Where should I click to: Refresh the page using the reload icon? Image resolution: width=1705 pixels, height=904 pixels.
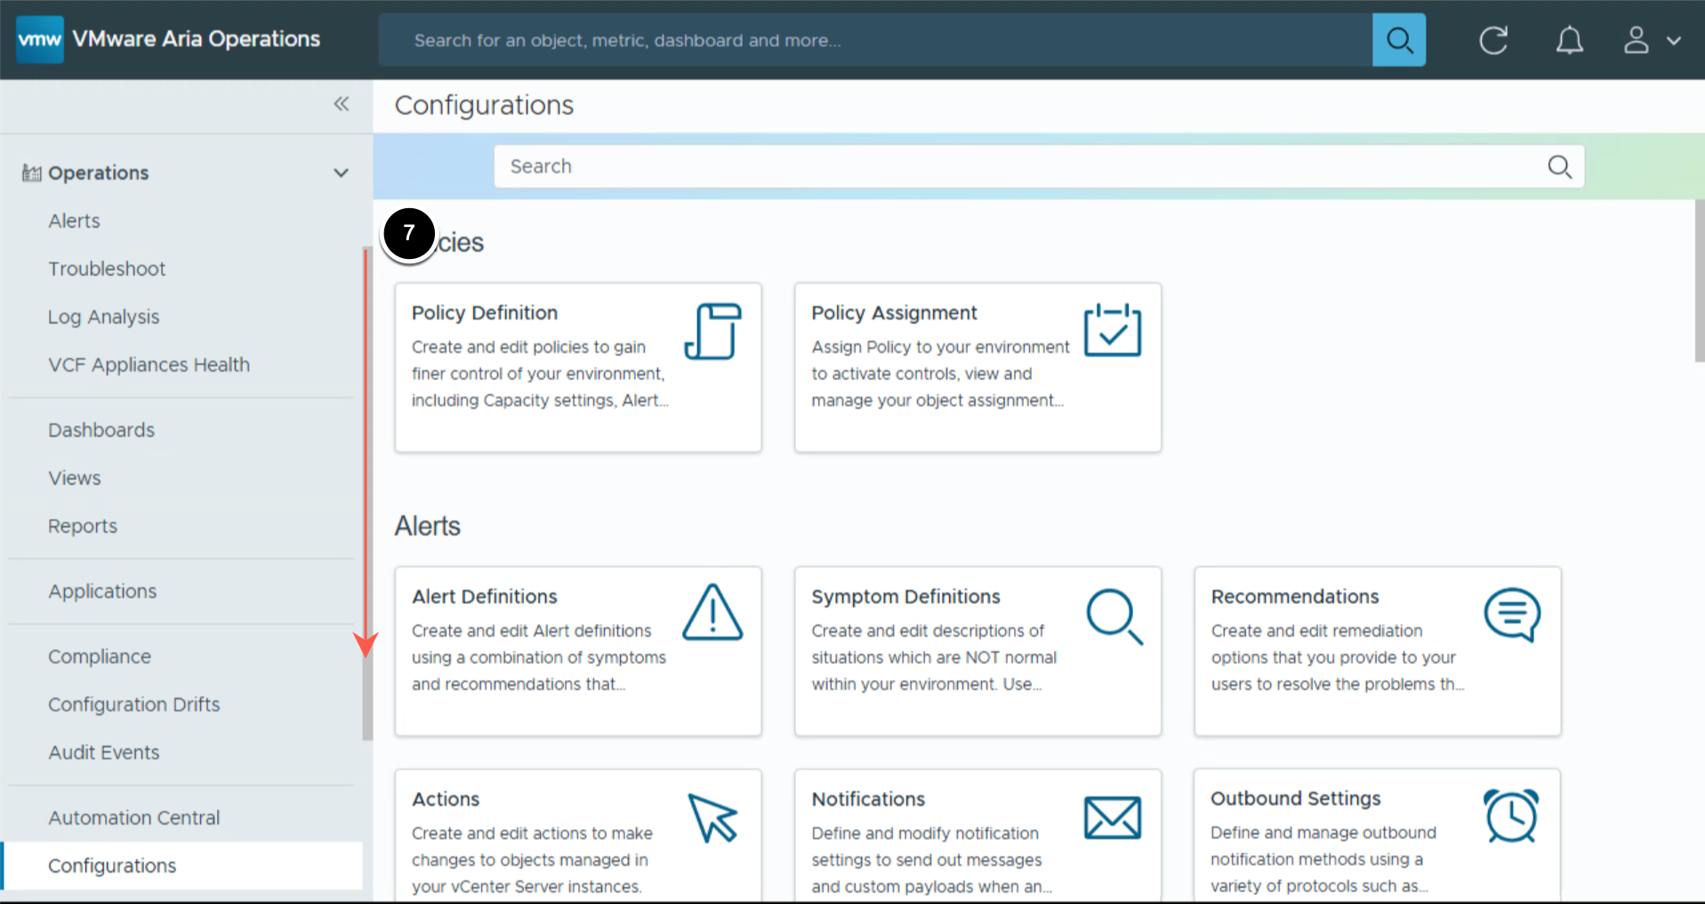1493,40
